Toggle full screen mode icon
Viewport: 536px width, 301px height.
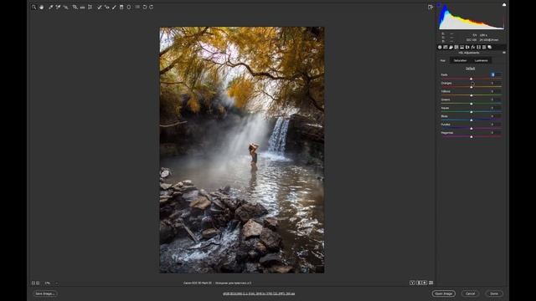(430, 7)
